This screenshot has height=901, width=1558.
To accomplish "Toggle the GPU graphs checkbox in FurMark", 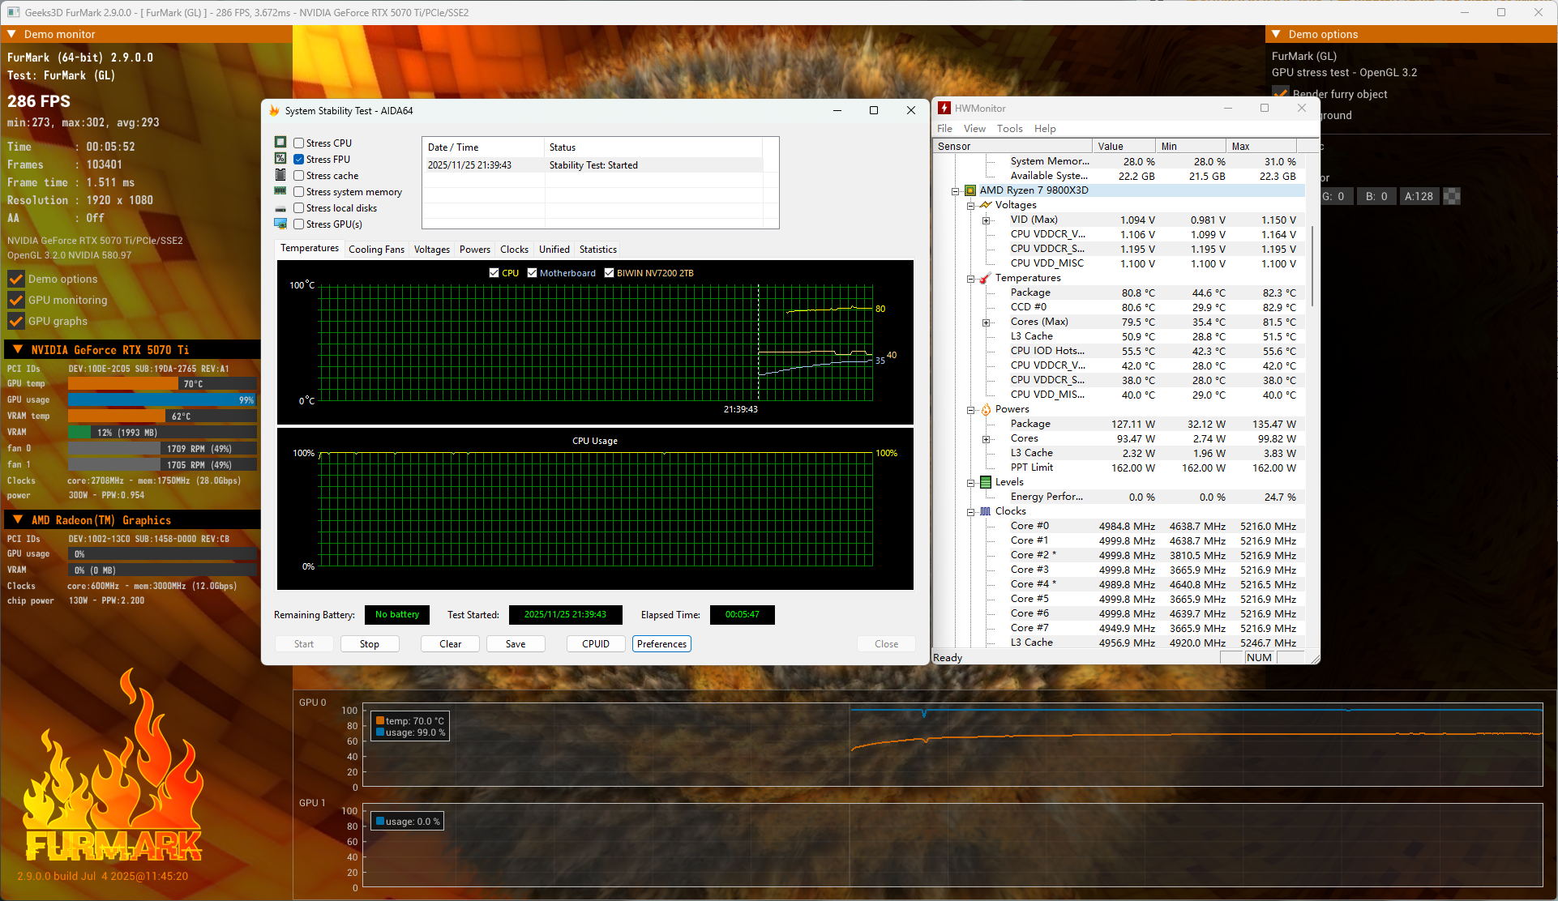I will coord(16,321).
